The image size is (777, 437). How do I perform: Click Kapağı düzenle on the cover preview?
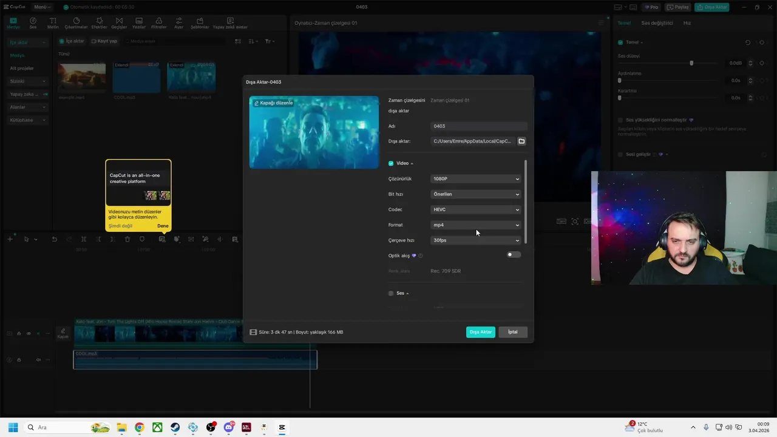tap(273, 103)
